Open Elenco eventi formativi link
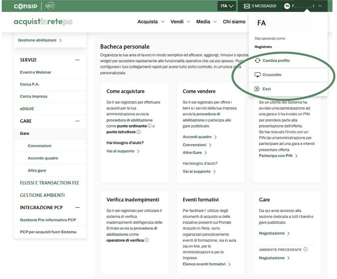This screenshot has width=337, height=279. point(206,264)
